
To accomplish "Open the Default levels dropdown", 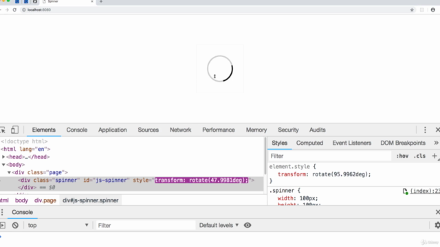I will [219, 226].
